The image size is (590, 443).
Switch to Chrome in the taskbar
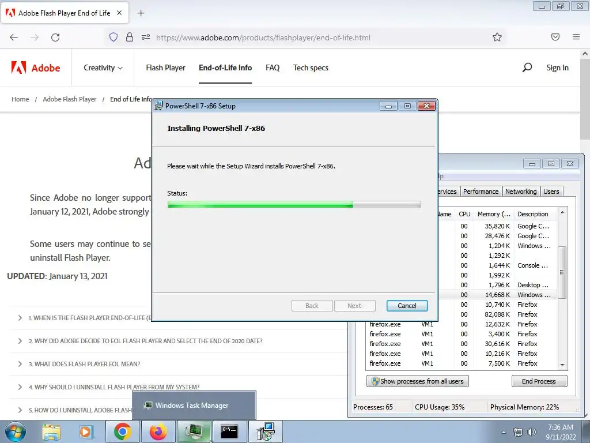click(122, 431)
